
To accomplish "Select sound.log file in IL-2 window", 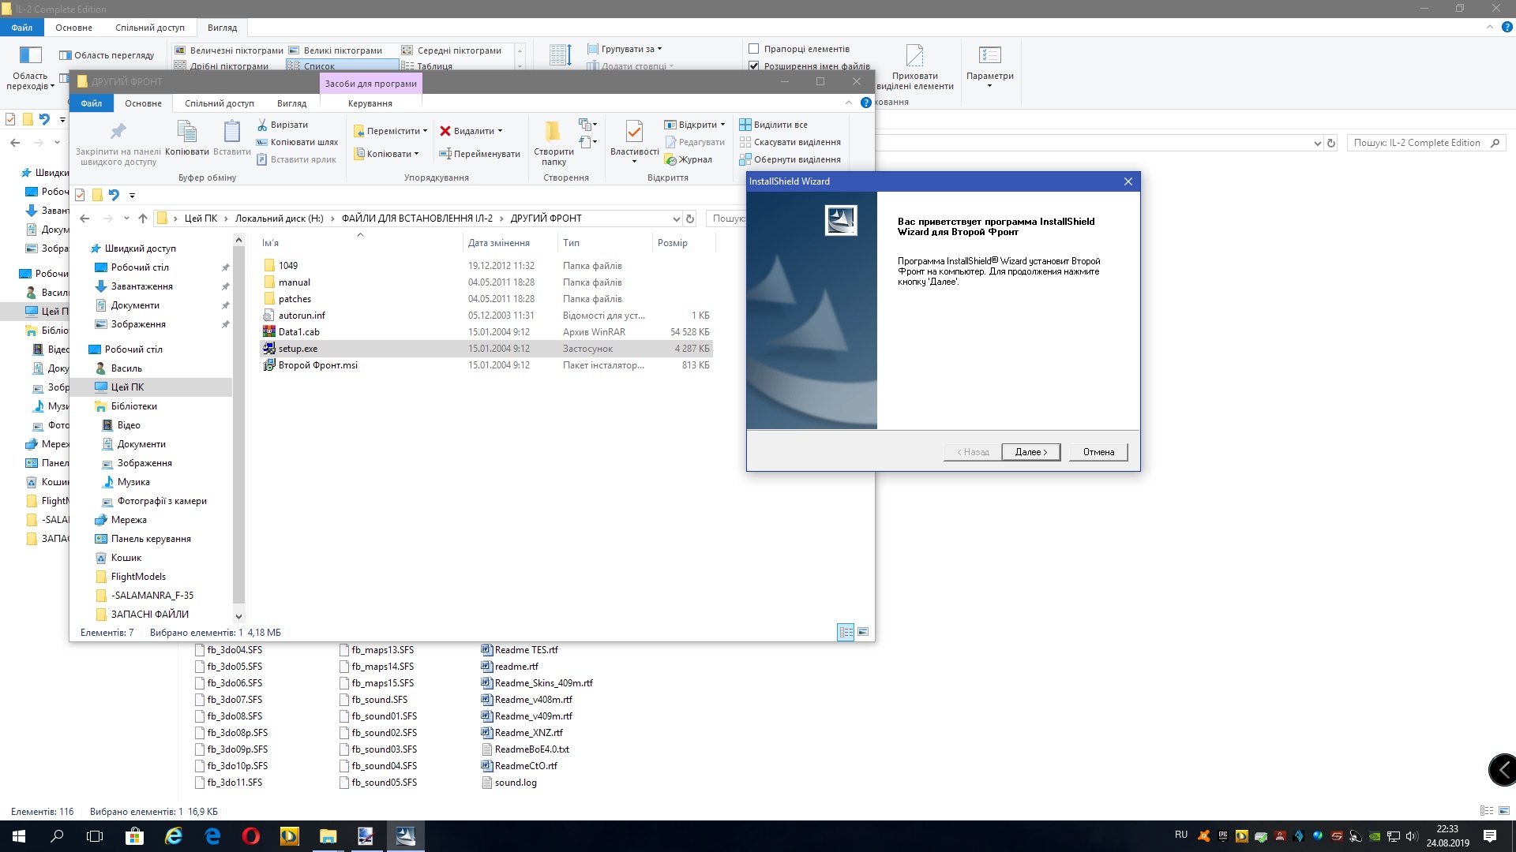I will [509, 783].
